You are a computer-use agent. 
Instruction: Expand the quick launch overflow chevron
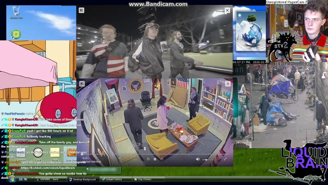point(32,178)
